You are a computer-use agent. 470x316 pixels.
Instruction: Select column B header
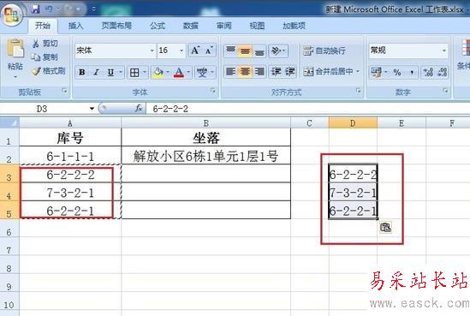point(206,123)
